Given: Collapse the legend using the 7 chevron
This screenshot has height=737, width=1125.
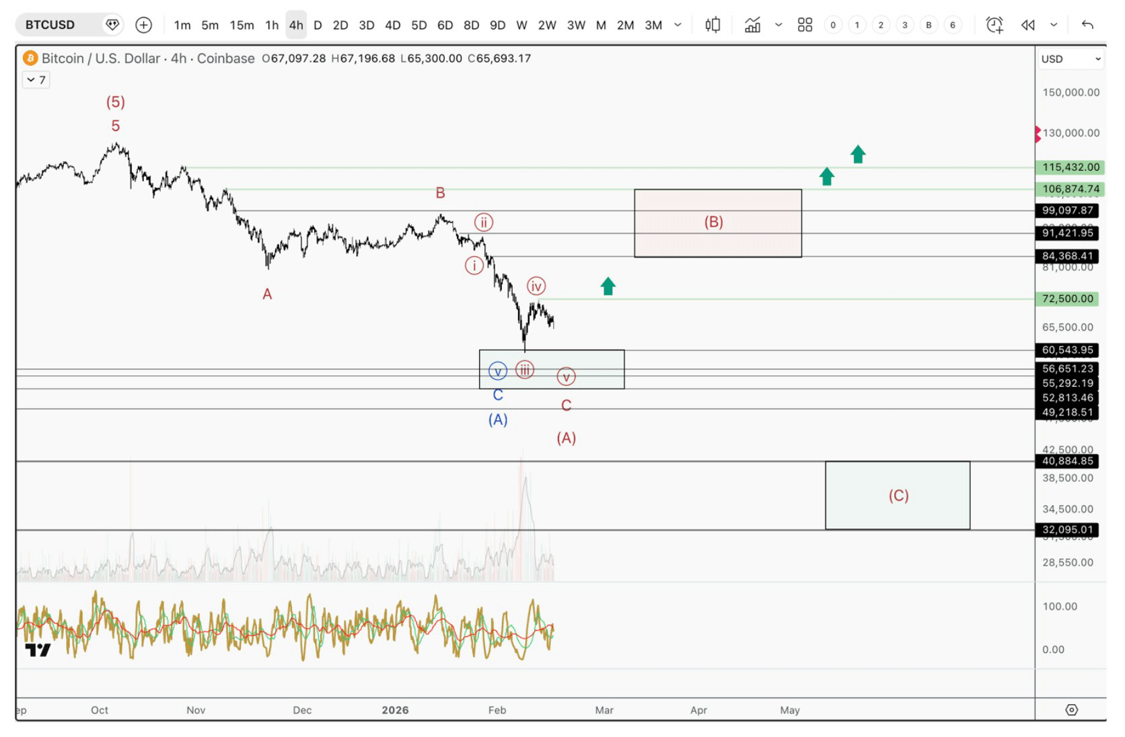Looking at the screenshot, I should [35, 79].
